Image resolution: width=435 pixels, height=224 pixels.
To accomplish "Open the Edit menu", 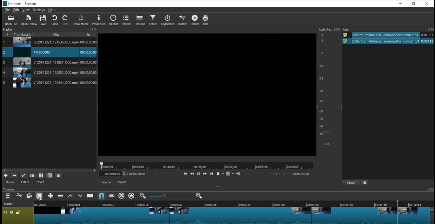I will [x=16, y=10].
